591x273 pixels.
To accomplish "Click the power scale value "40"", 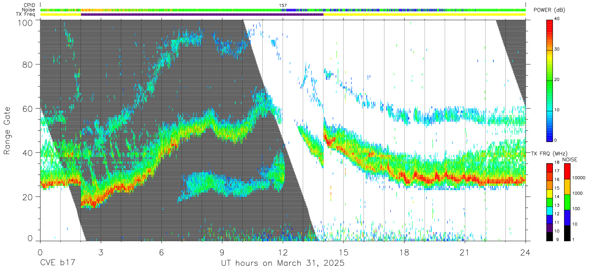I will (x=558, y=19).
